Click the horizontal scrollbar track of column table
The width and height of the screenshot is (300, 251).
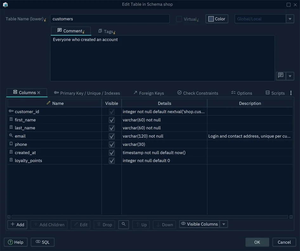click(150, 217)
